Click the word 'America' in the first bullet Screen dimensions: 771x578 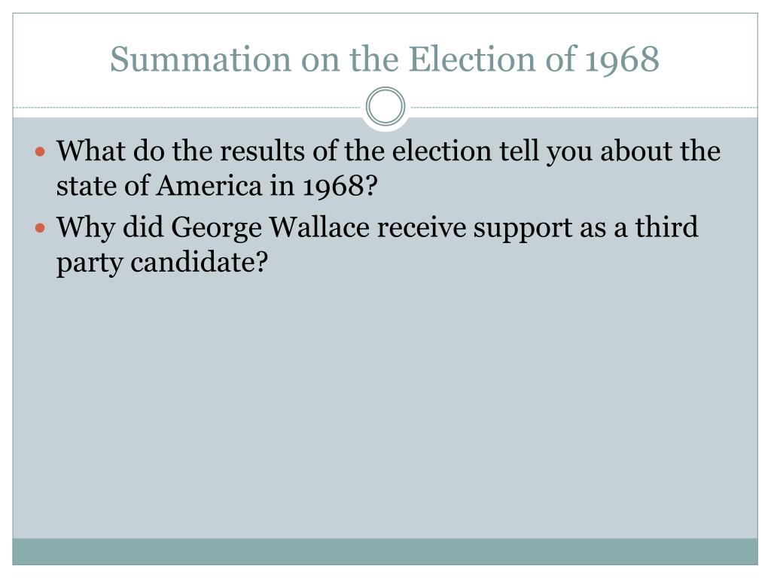point(209,186)
